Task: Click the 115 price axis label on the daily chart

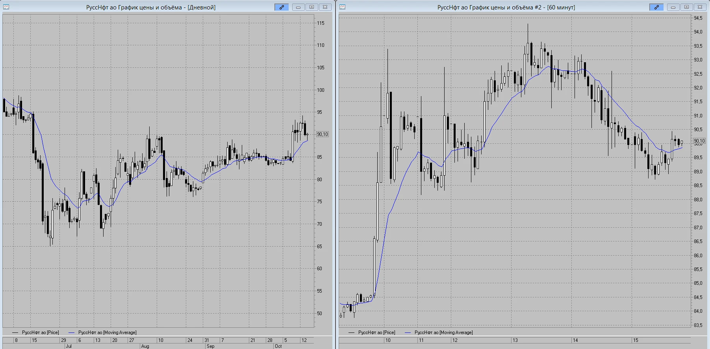Action: 321,23
